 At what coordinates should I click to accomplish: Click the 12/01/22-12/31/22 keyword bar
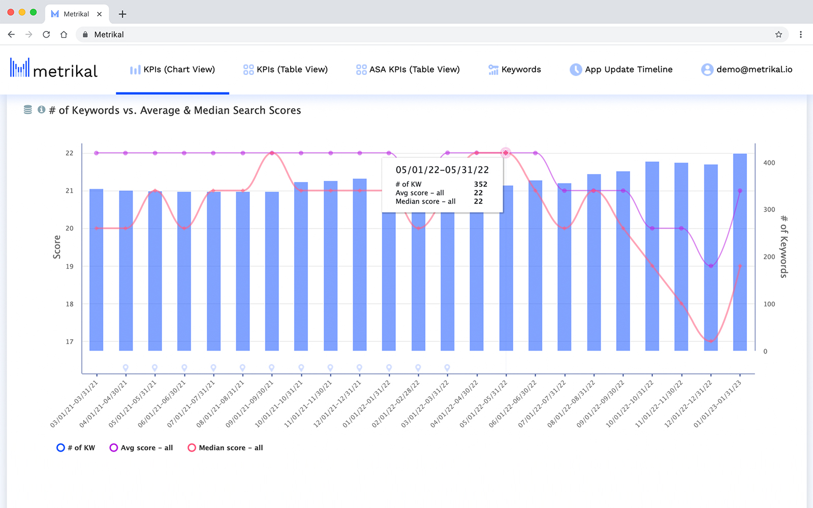click(x=711, y=258)
